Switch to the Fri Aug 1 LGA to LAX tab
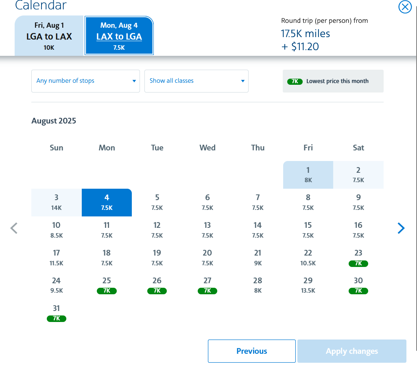Viewport: 417px width, 366px height. tap(49, 35)
